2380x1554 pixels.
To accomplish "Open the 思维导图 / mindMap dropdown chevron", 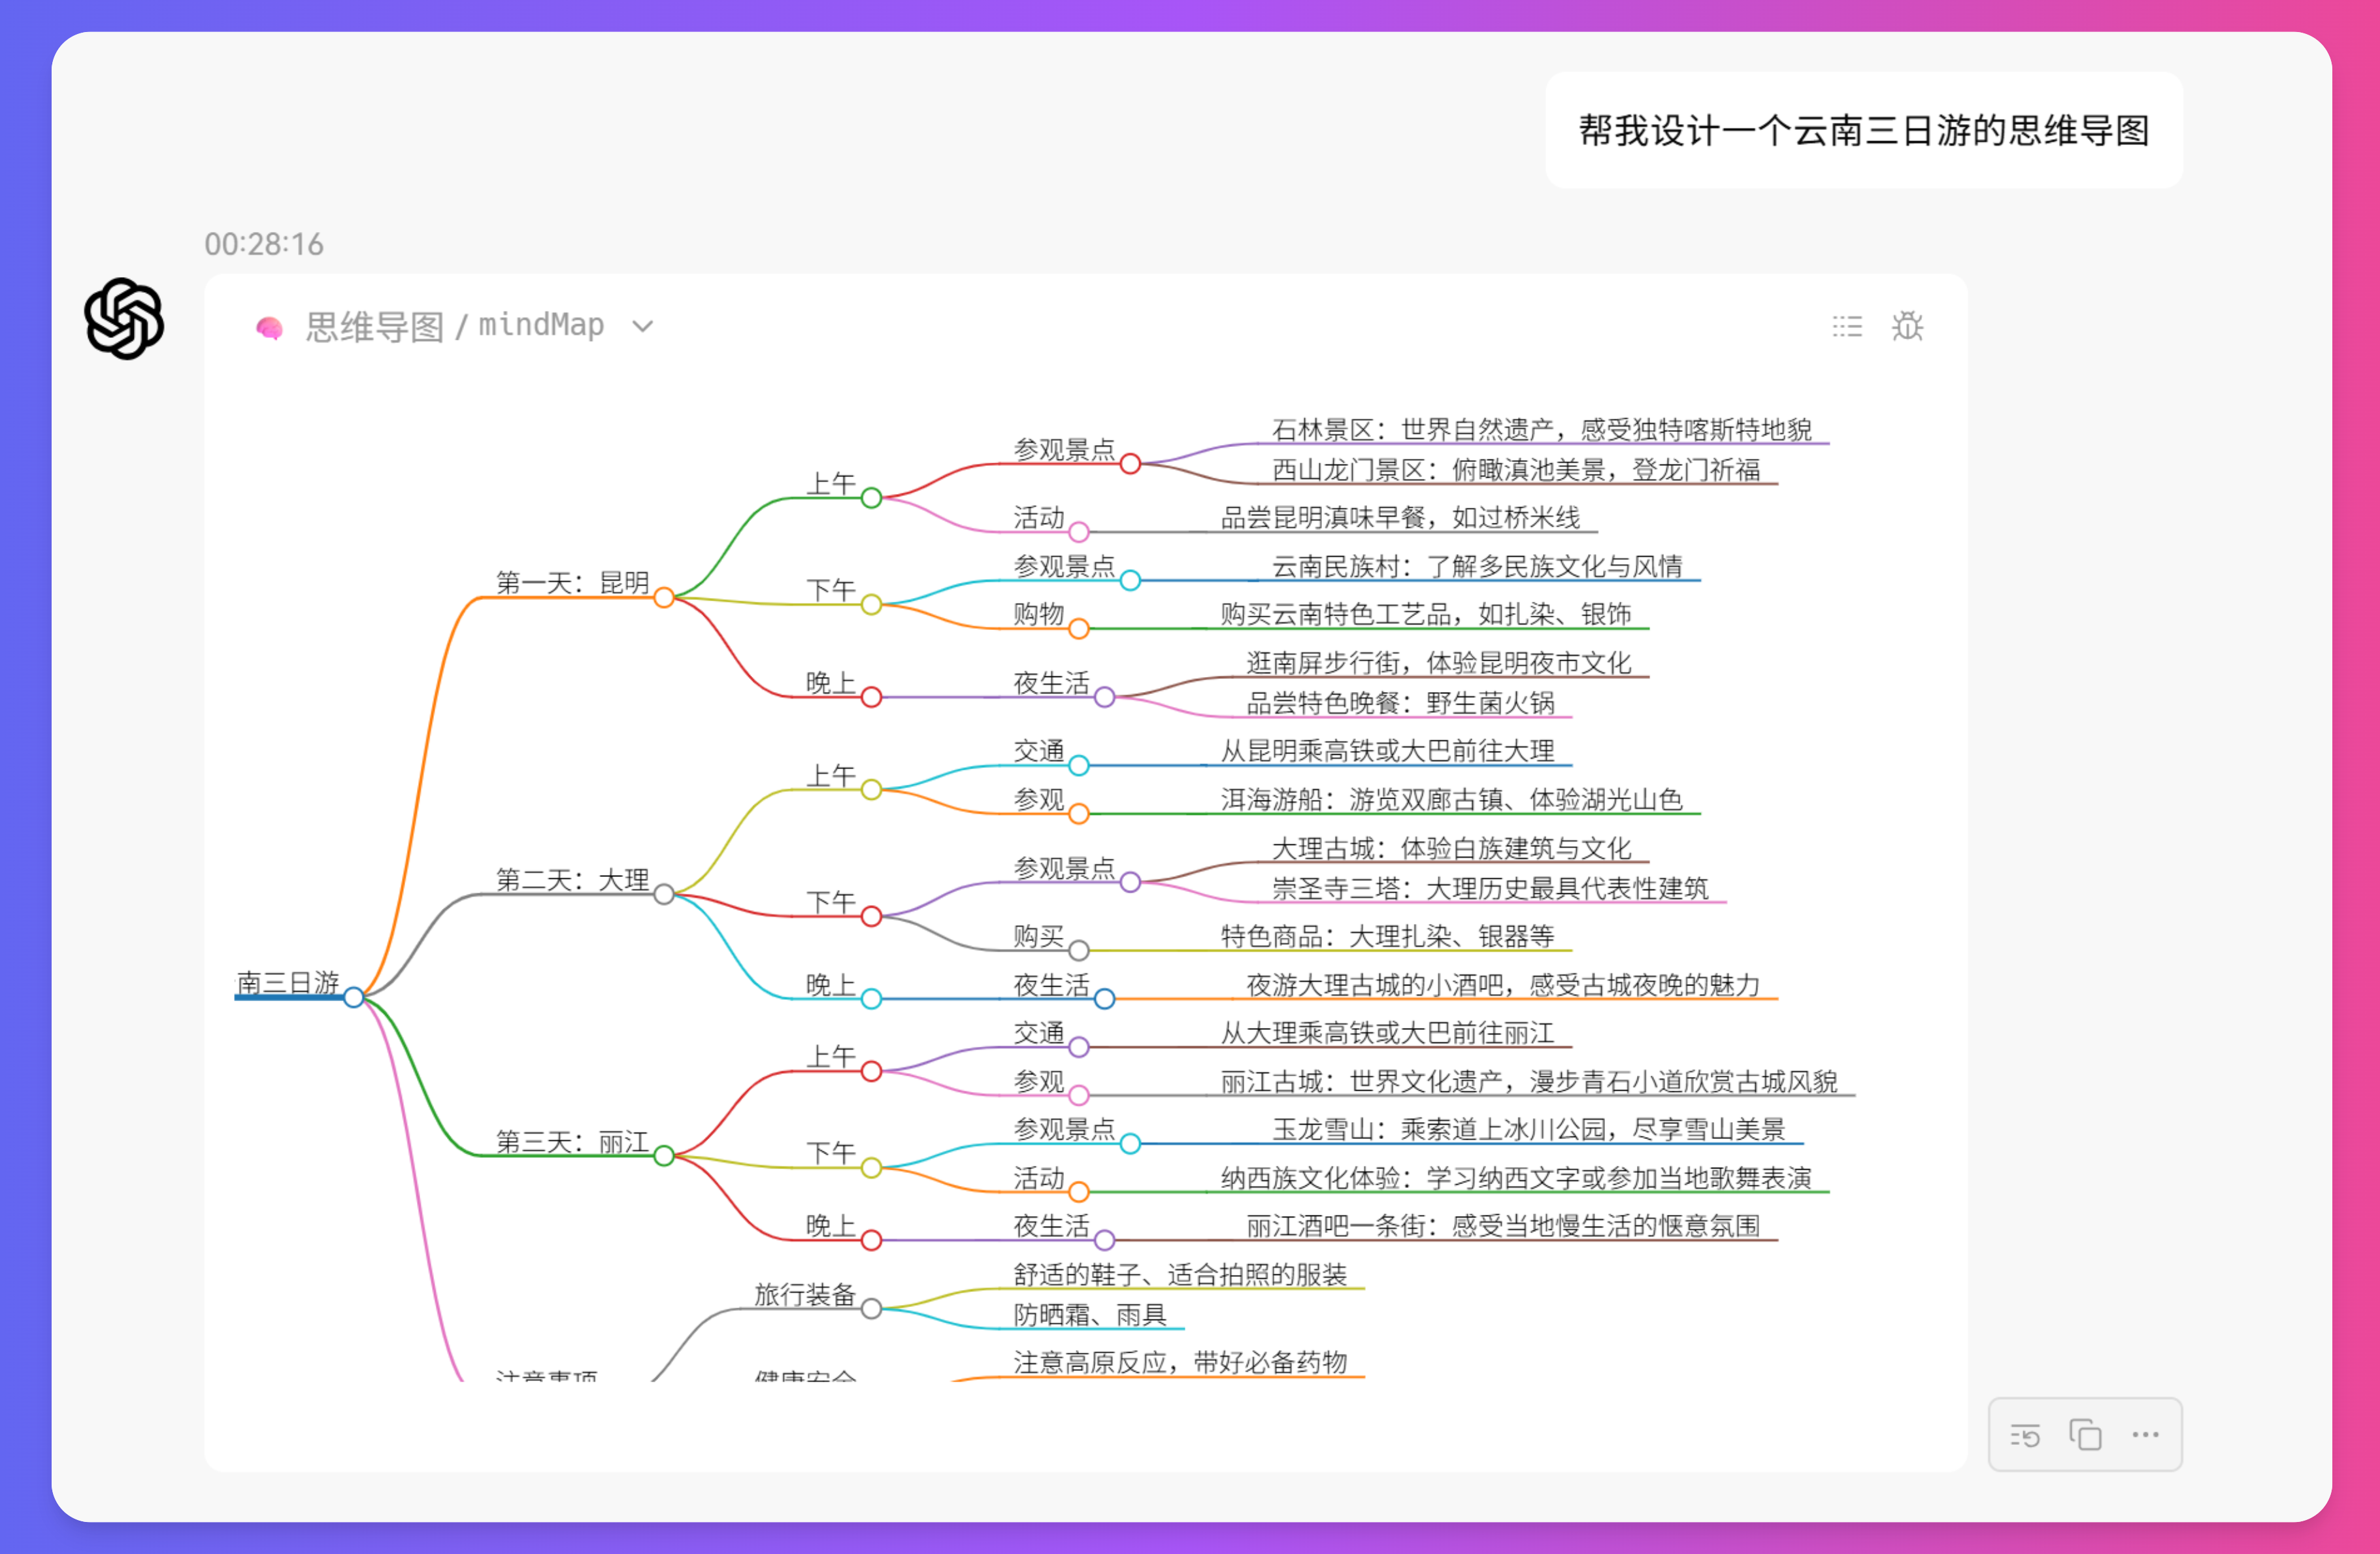I will point(642,326).
